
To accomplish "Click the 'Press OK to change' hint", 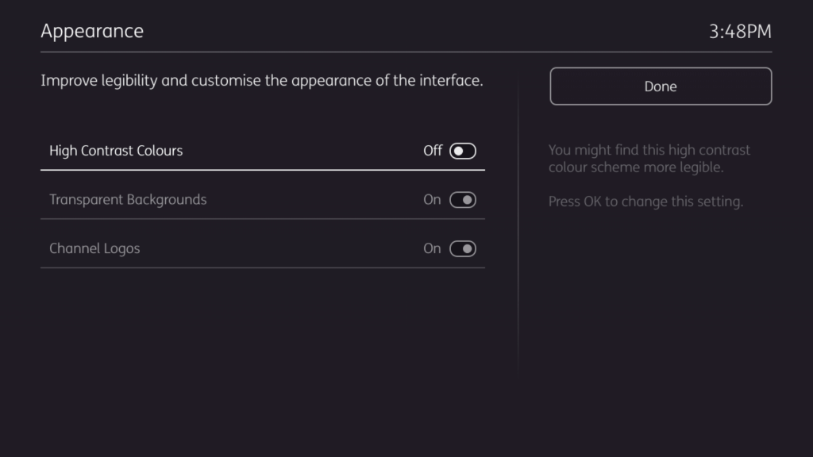I will [645, 202].
